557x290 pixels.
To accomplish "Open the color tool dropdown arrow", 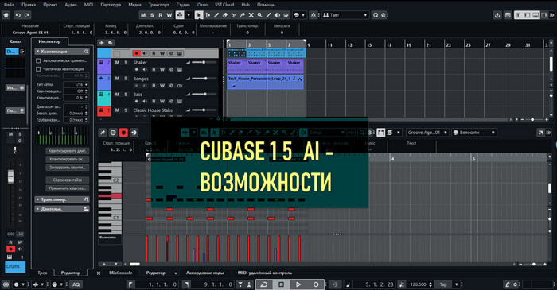I will point(303,15).
